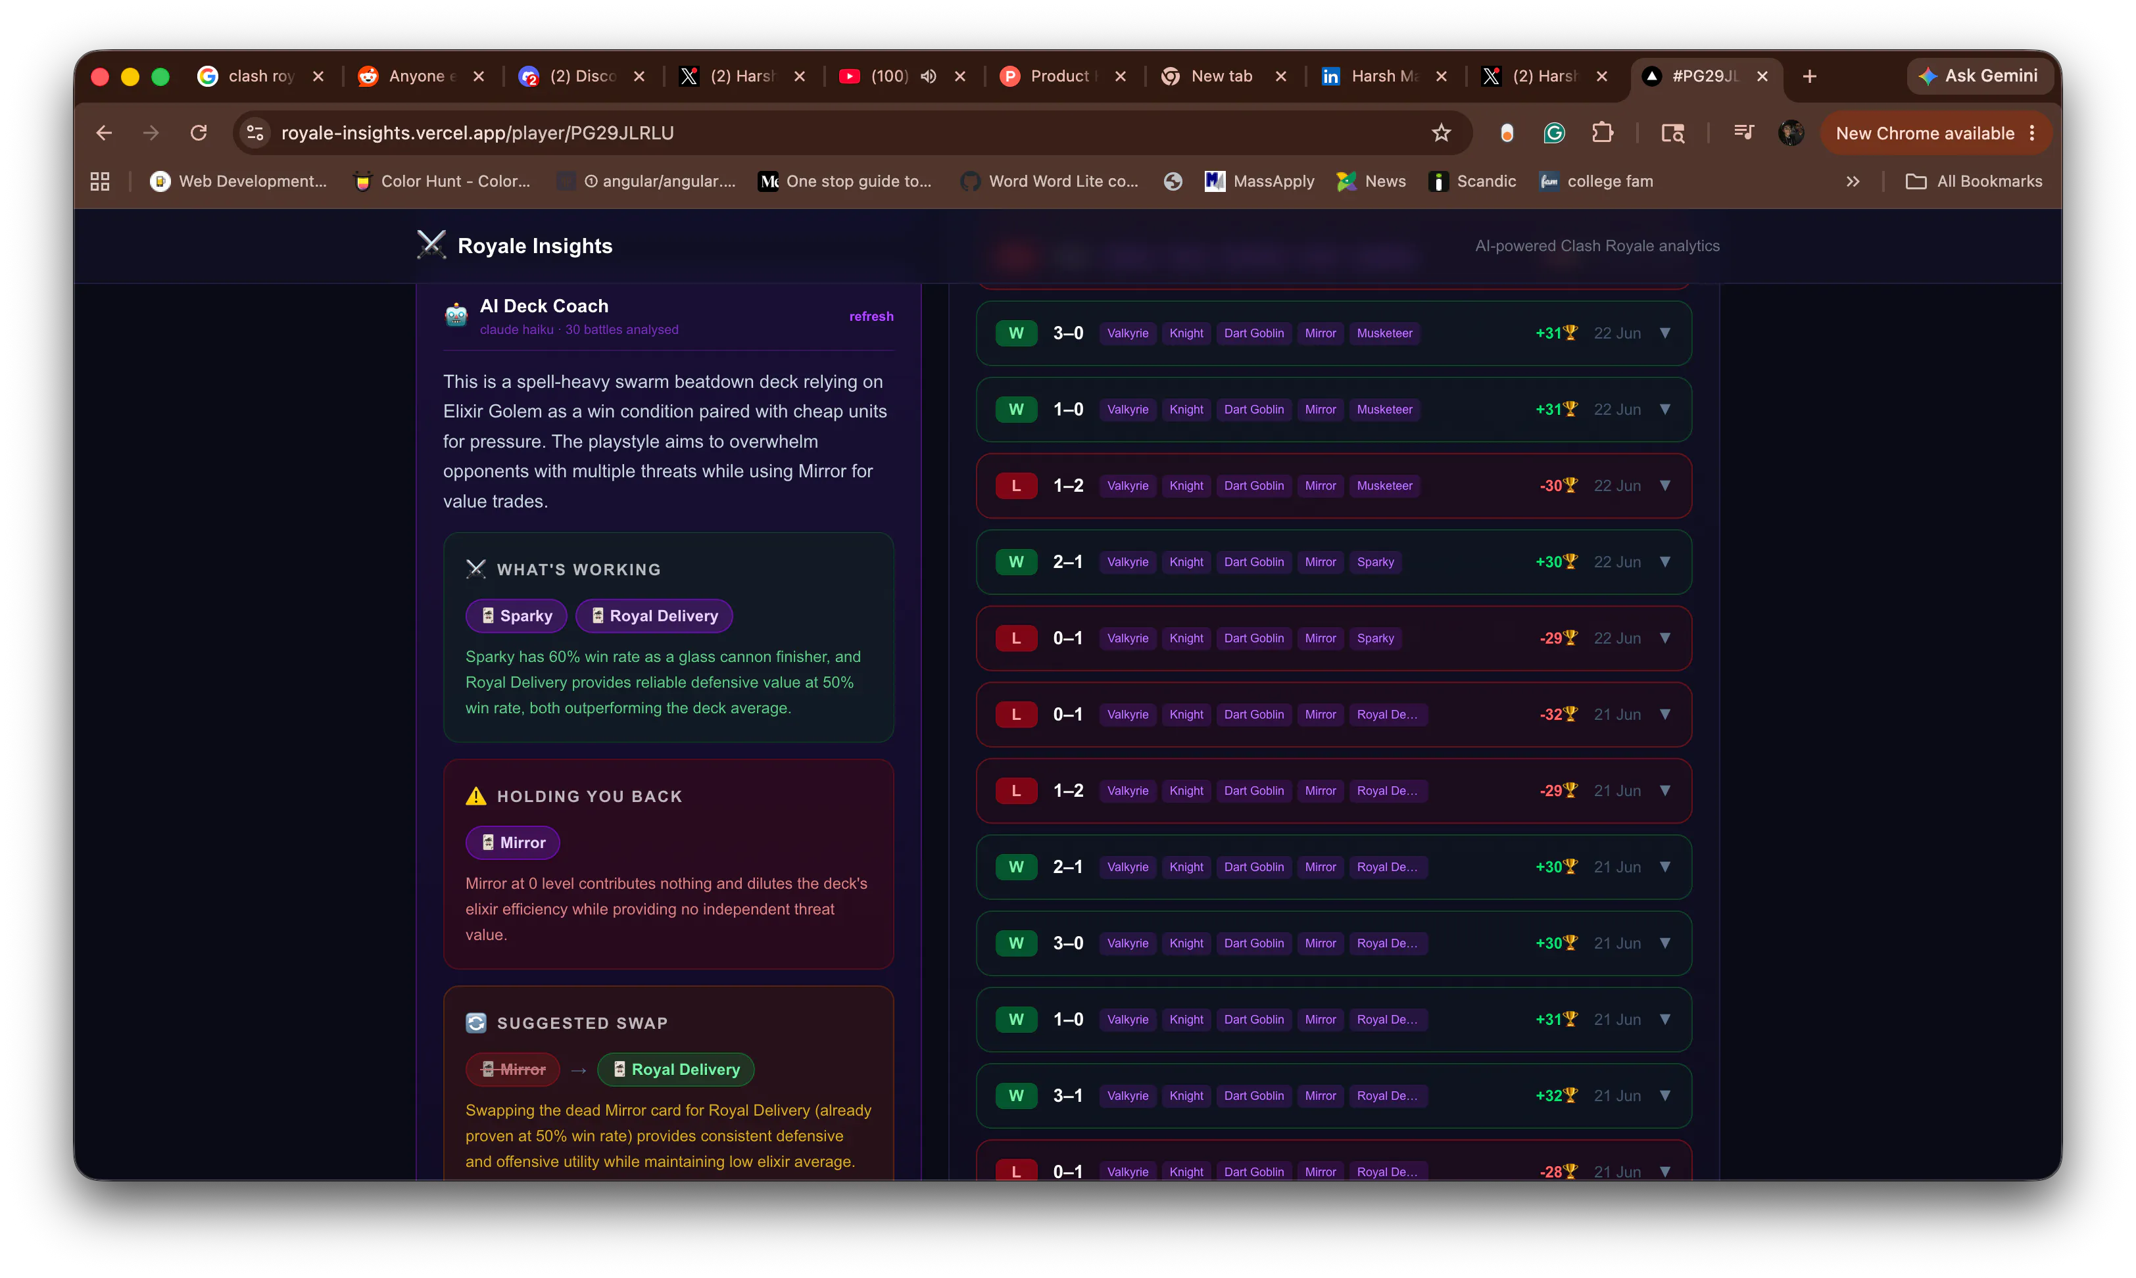Click the "Royale Insights" header title
This screenshot has width=2136, height=1278.
click(535, 245)
